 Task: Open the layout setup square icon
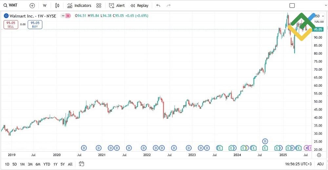click(292, 6)
